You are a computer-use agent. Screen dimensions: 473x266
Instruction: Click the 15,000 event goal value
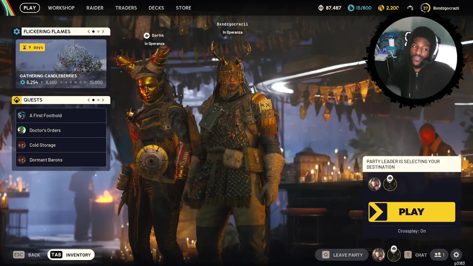[96, 82]
